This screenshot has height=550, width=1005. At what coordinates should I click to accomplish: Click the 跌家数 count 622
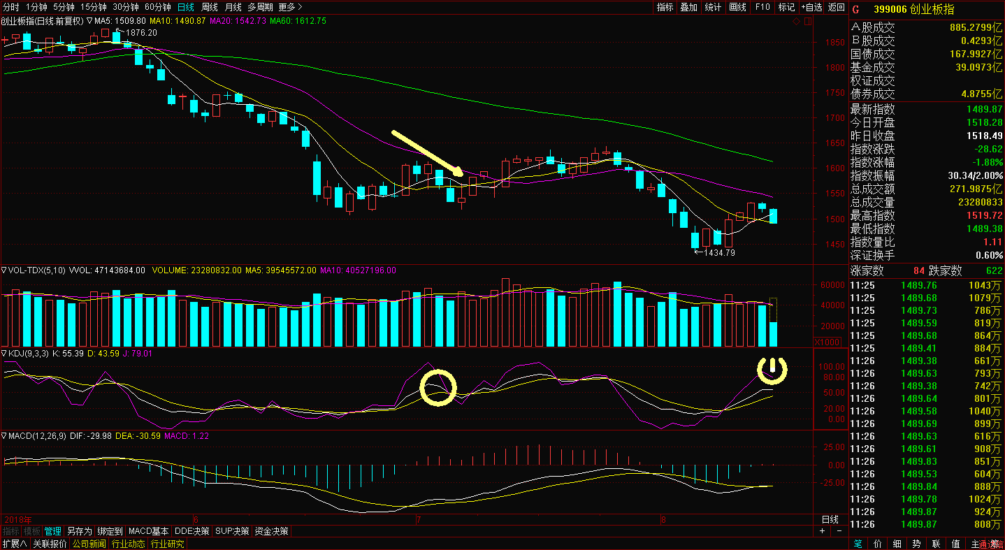coord(993,270)
